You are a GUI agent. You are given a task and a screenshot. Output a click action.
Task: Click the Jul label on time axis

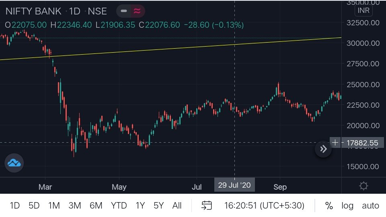pyautogui.click(x=197, y=187)
